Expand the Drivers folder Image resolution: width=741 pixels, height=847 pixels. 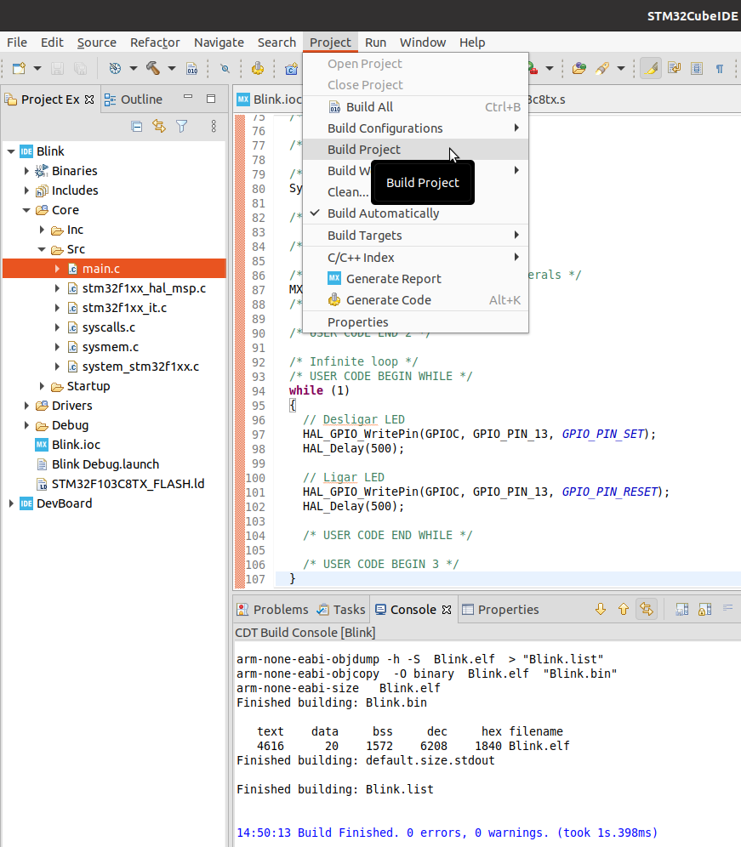[26, 406]
